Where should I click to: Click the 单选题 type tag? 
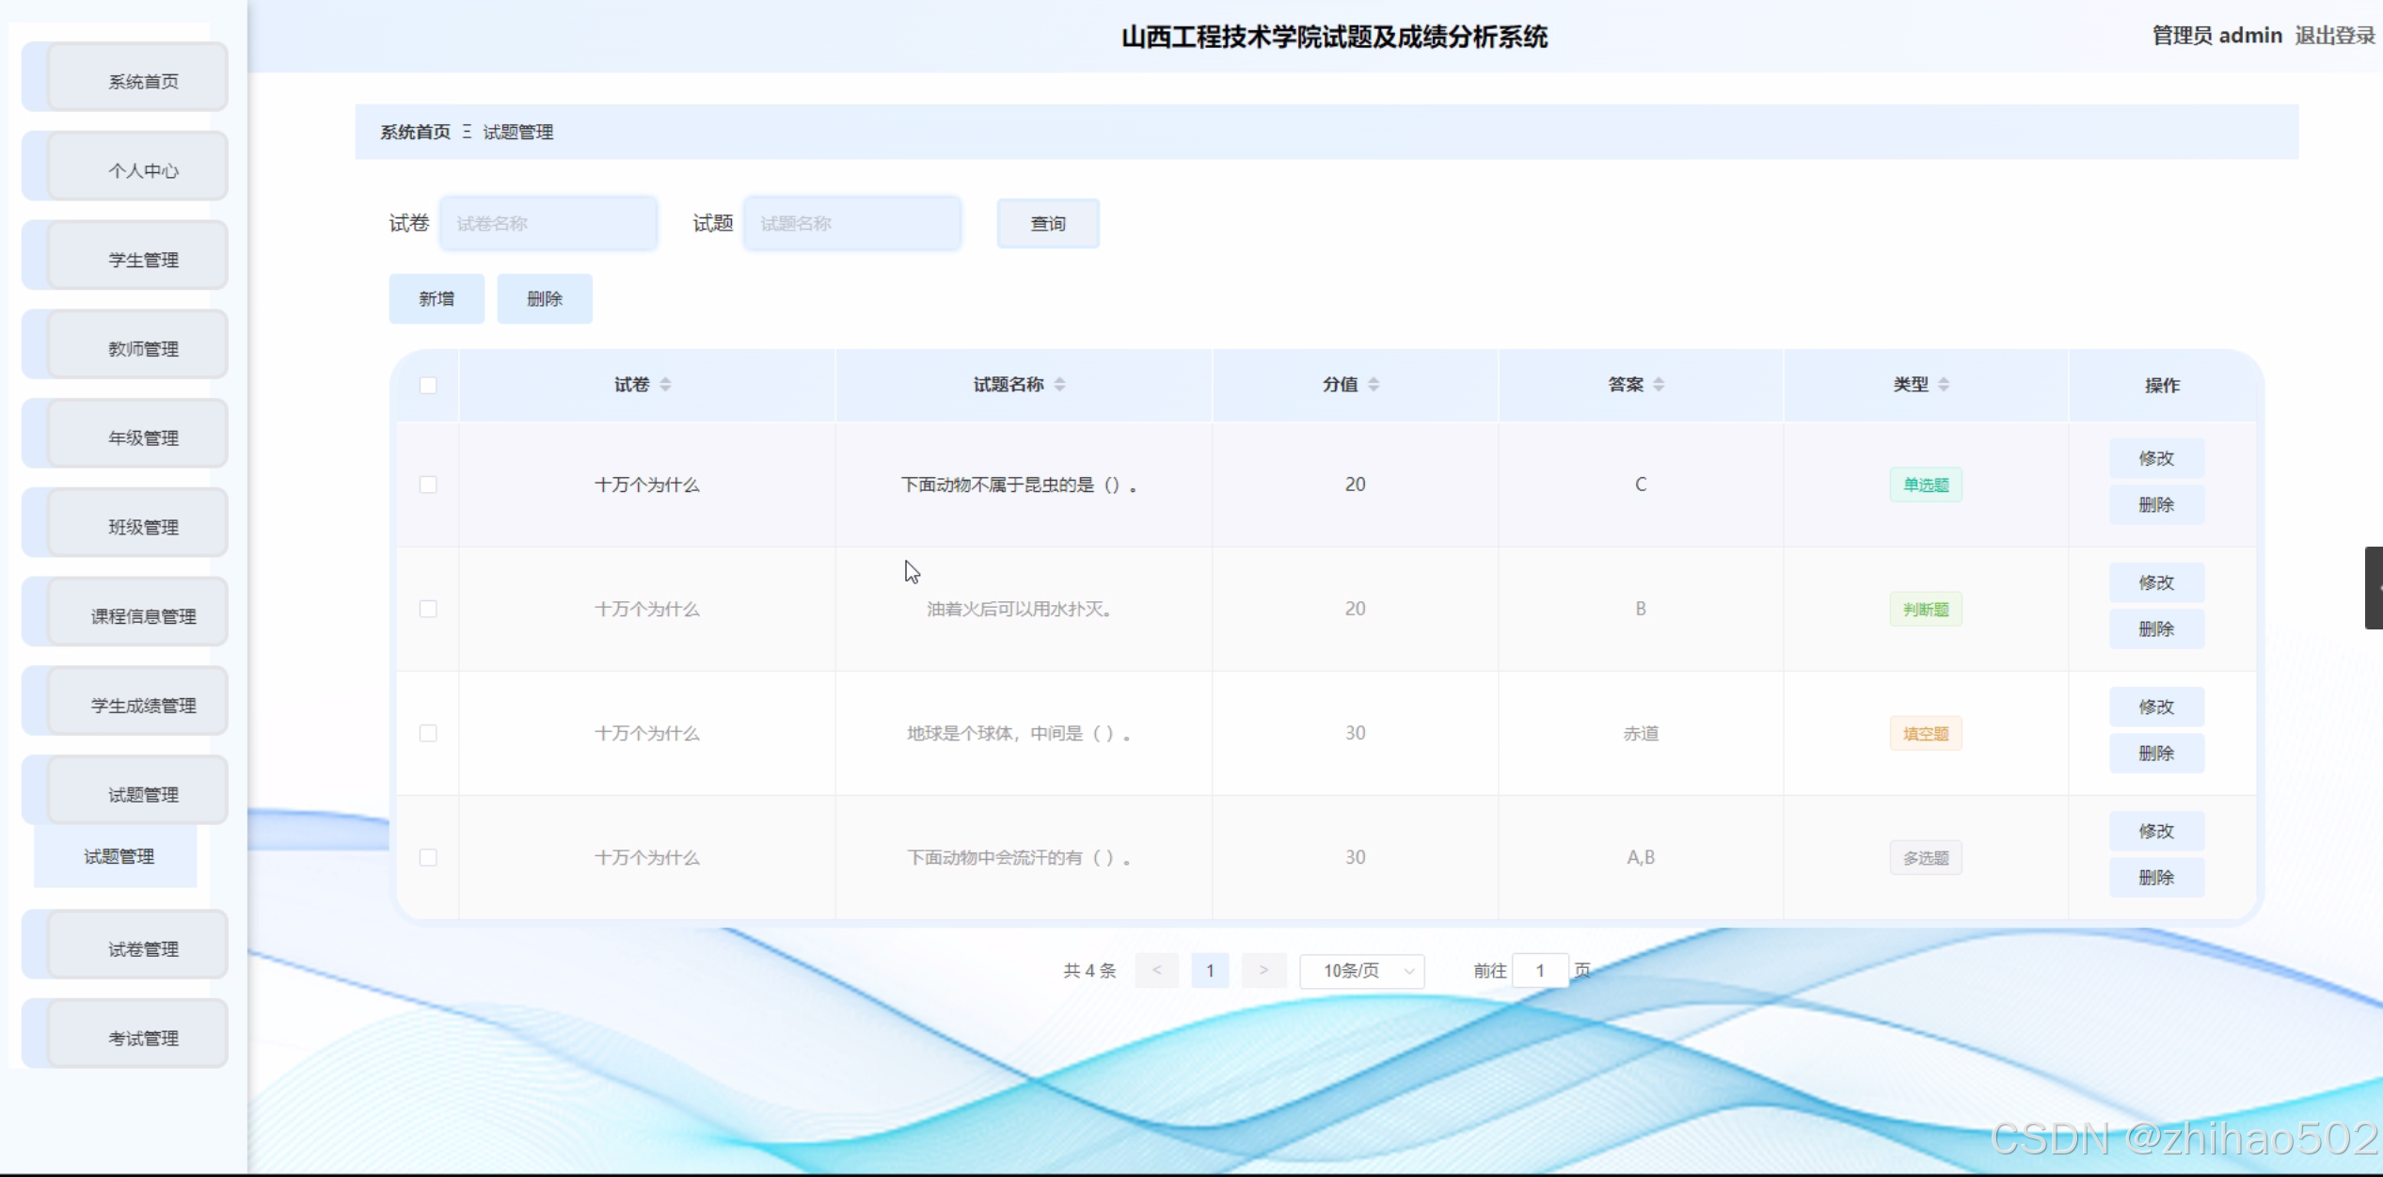click(x=1926, y=485)
